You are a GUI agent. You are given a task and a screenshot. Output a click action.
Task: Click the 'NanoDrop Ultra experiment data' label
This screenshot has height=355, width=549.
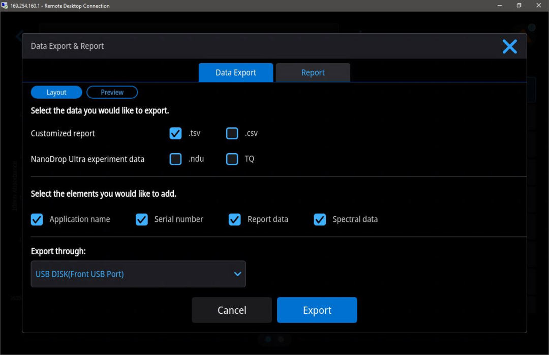(x=87, y=159)
